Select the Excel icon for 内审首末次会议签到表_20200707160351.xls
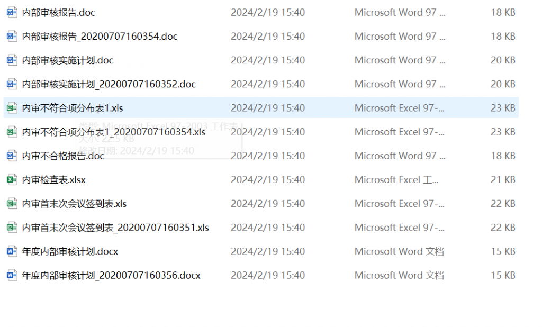 12,228
